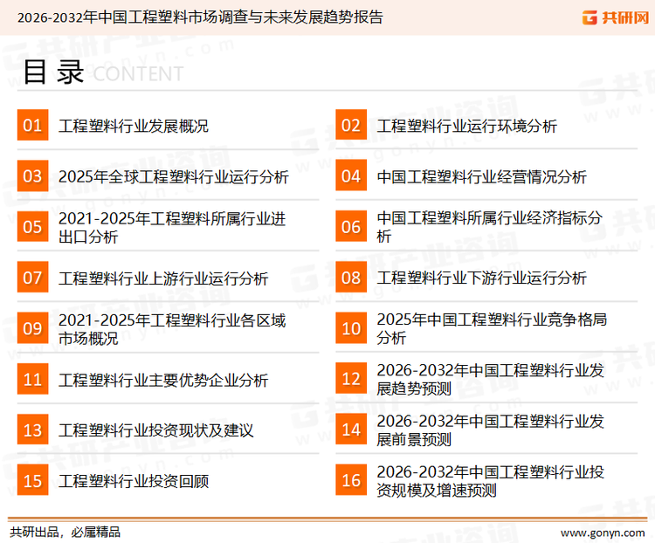Select chapter 工程塑料行业下游行业运行分析

point(481,278)
